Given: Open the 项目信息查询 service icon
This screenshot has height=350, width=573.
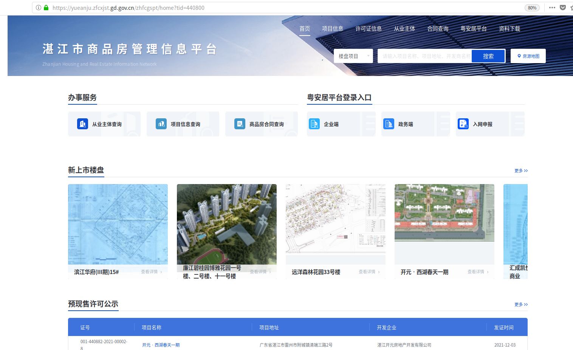Looking at the screenshot, I should click(161, 124).
